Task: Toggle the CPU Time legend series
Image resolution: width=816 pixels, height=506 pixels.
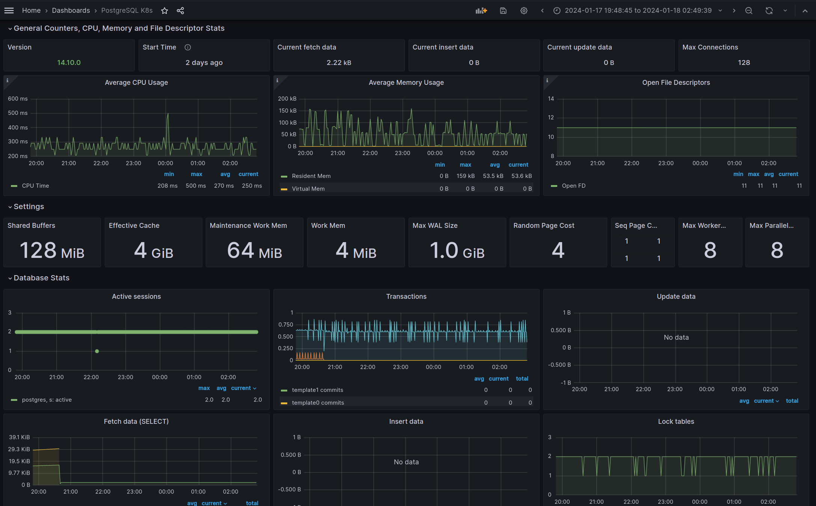Action: tap(35, 186)
